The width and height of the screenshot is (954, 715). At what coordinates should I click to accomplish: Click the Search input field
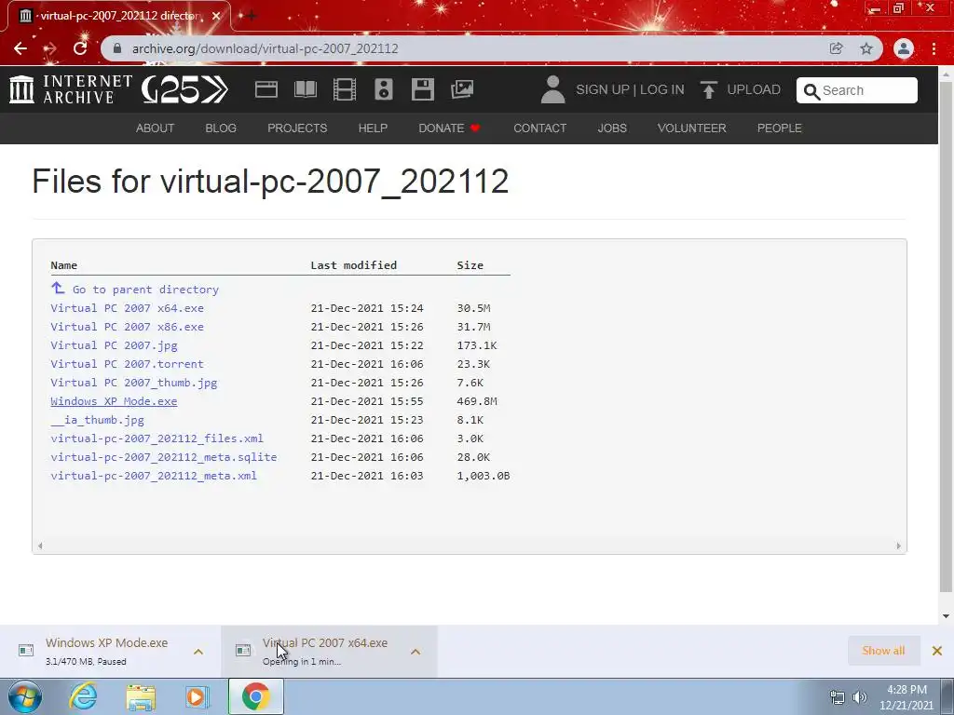pyautogui.click(x=857, y=90)
